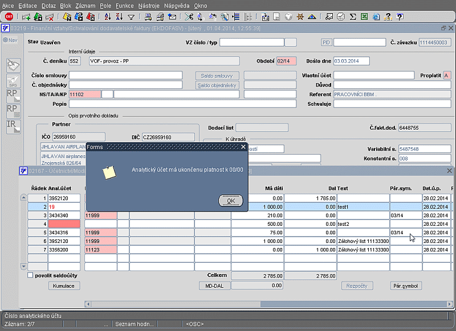Click the horizontal scrollbar's right arrow
Viewport: 456px width, 331px height.
pyautogui.click(x=450, y=304)
